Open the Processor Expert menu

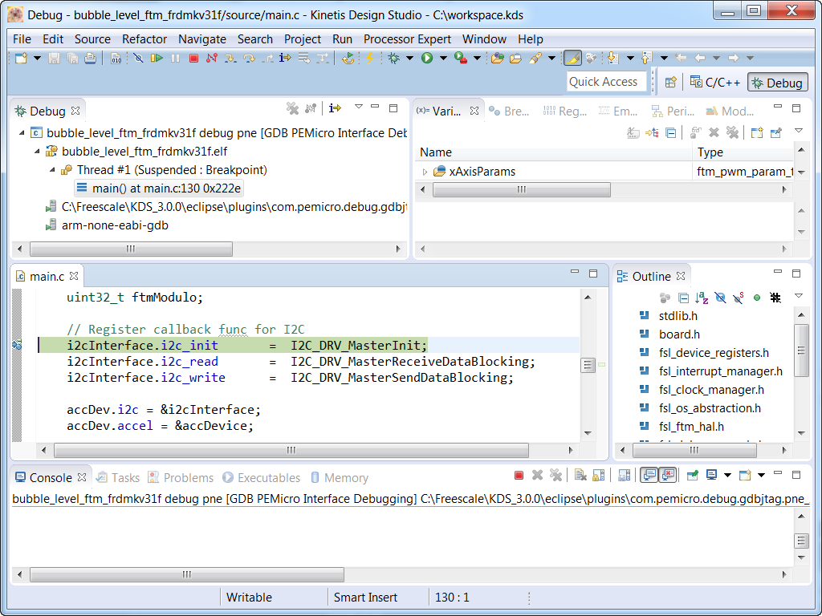(408, 38)
